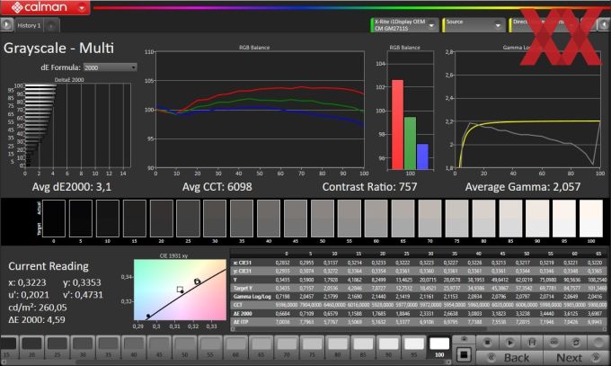Viewport: 611px width, 366px height.
Task: Switch to the History 1 tab
Action: coord(29,25)
